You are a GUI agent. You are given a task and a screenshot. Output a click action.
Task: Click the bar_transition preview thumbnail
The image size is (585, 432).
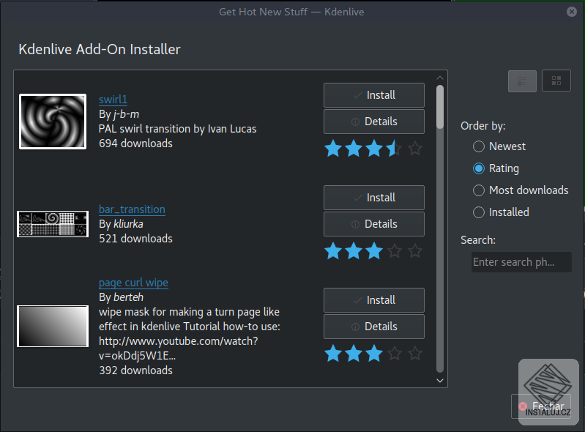pos(53,224)
